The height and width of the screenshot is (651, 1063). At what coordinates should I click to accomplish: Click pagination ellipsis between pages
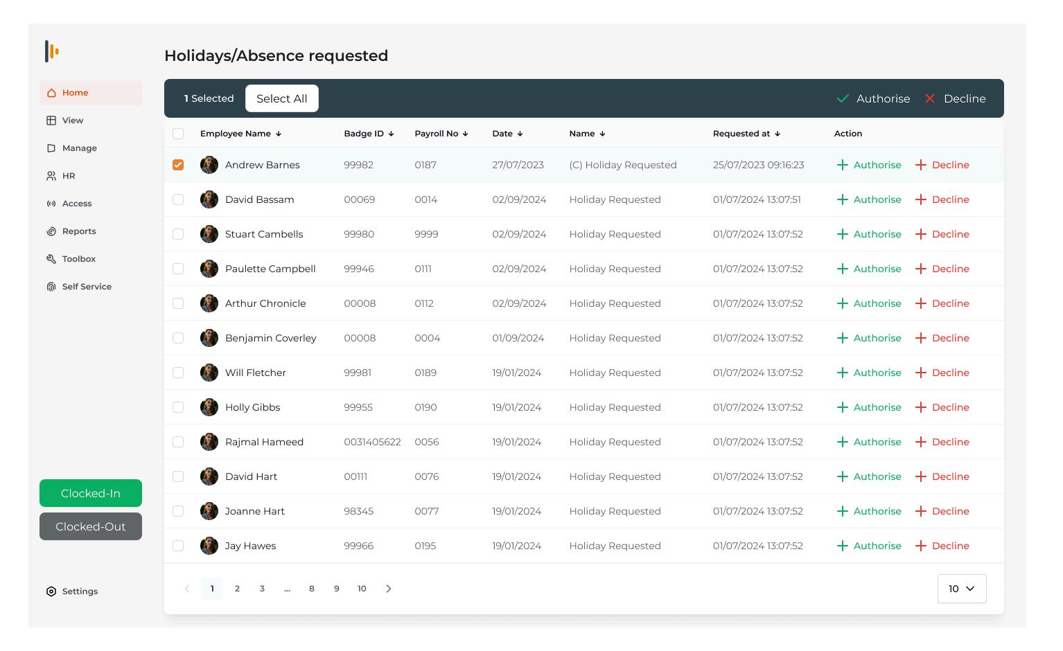[x=287, y=589]
